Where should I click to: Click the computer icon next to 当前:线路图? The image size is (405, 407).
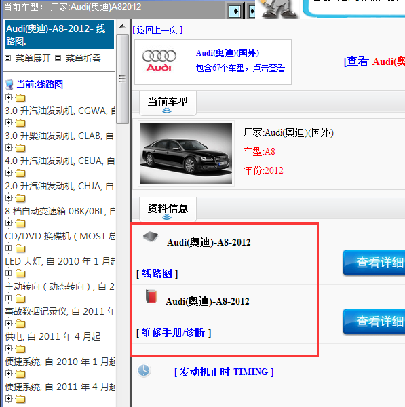tap(9, 85)
